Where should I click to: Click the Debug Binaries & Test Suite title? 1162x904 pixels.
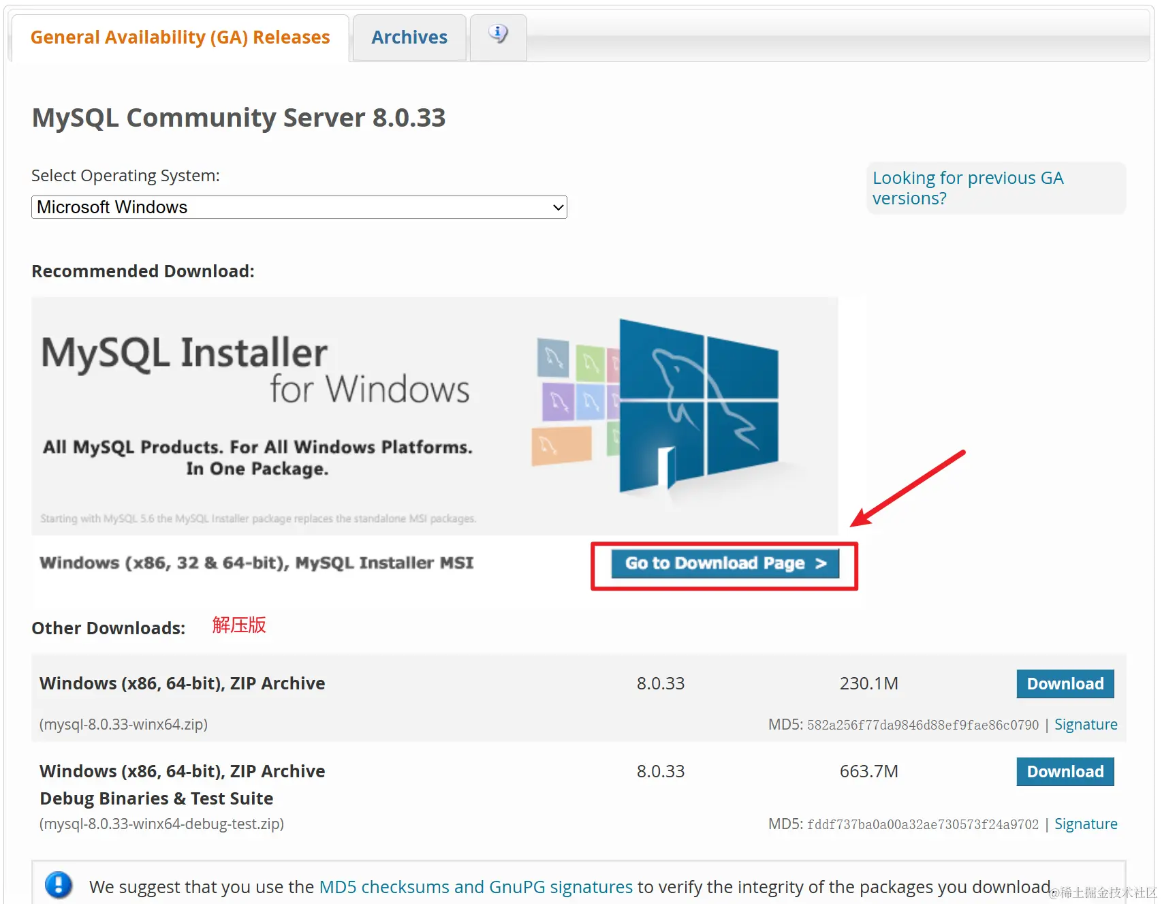(x=157, y=798)
